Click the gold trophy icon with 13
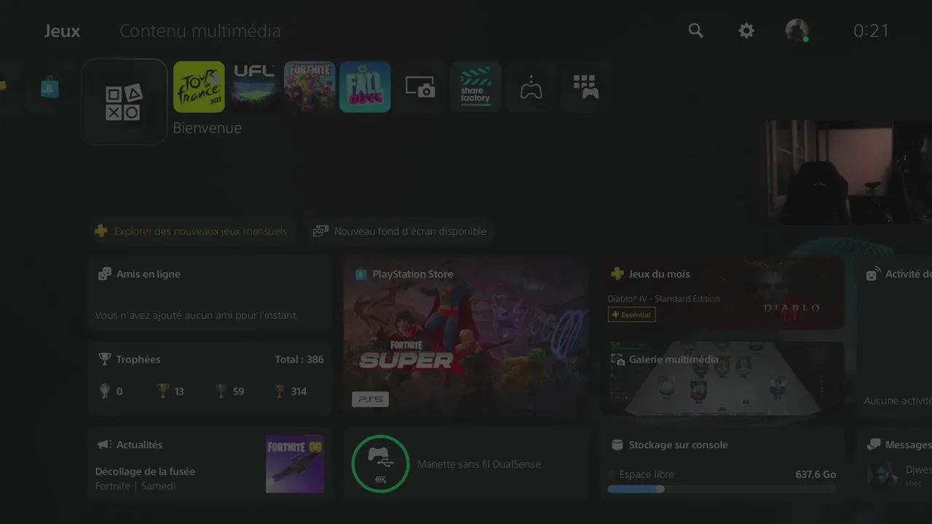This screenshot has height=524, width=932. click(163, 391)
